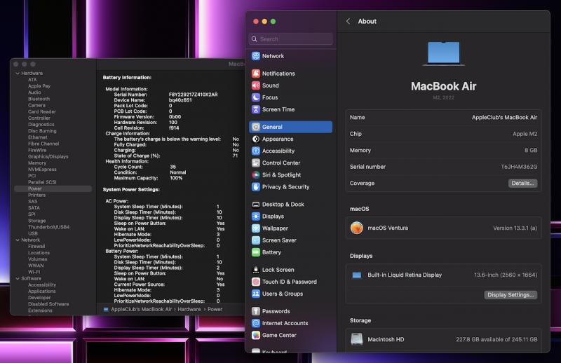Open Notifications bell icon in sidebar
Screen dimensions: 561x363
click(x=256, y=74)
